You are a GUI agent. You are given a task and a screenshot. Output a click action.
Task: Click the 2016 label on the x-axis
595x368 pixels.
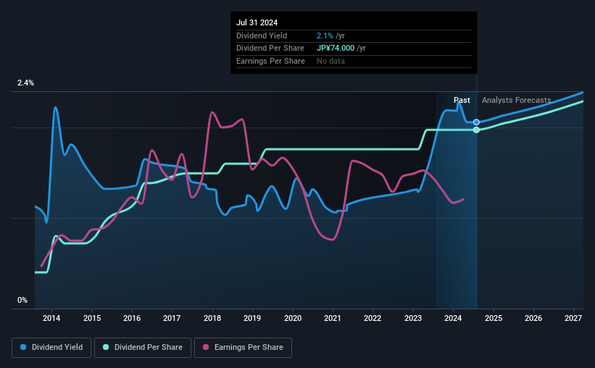pyautogui.click(x=132, y=318)
